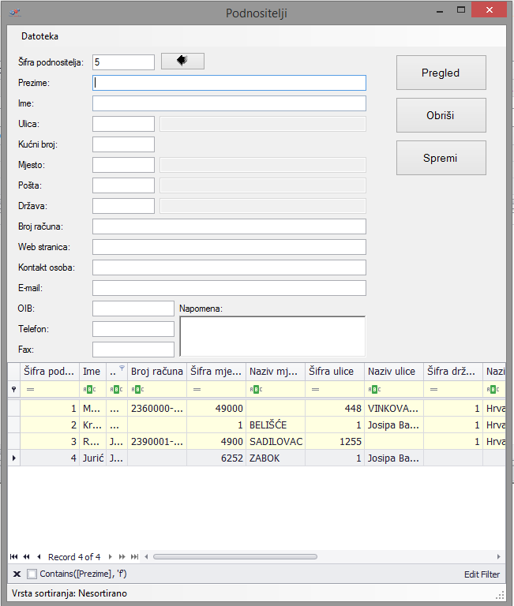Click the filter icon in Prezime column header
The image size is (514, 606).
[122, 368]
